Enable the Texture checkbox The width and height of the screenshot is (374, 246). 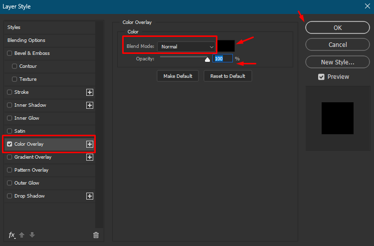tap(14, 79)
